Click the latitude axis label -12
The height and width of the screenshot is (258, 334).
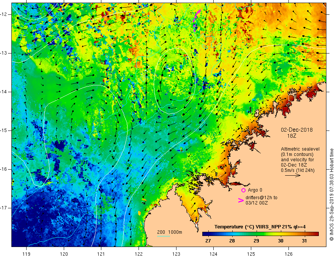coord(4,14)
